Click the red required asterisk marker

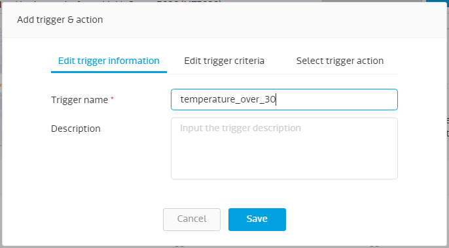point(113,99)
